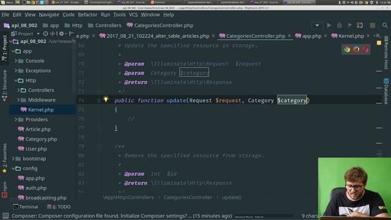Open the Project view mode dropdown
Screen dimensions: 391x220
pyautogui.click(x=38, y=34)
